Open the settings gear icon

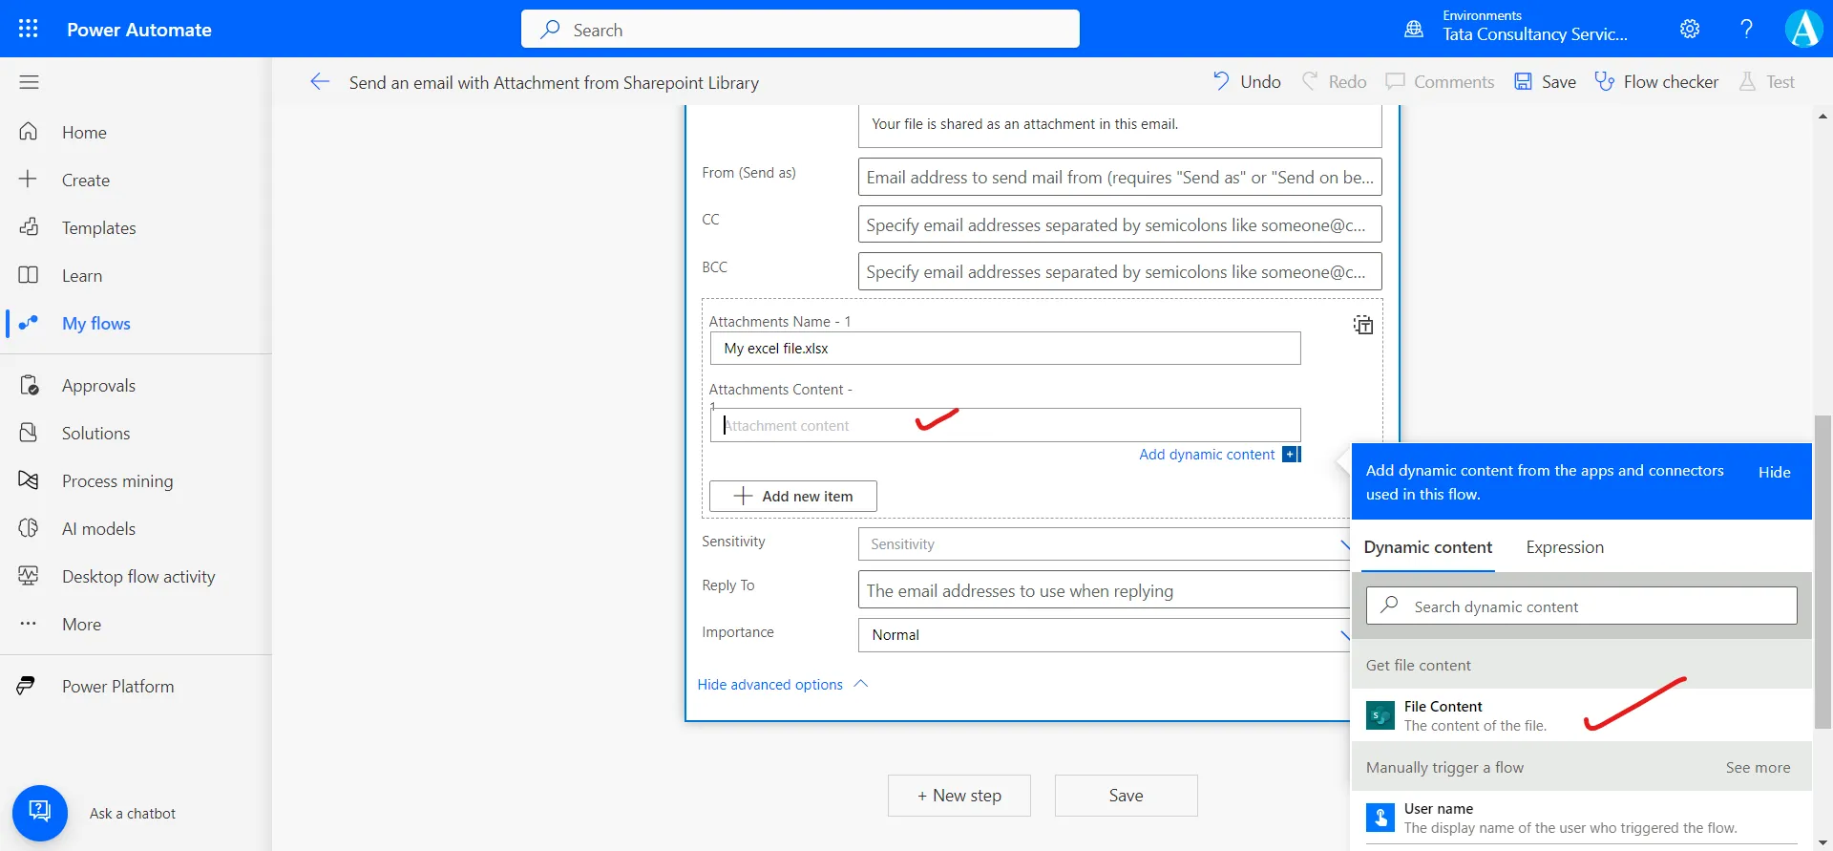point(1690,29)
